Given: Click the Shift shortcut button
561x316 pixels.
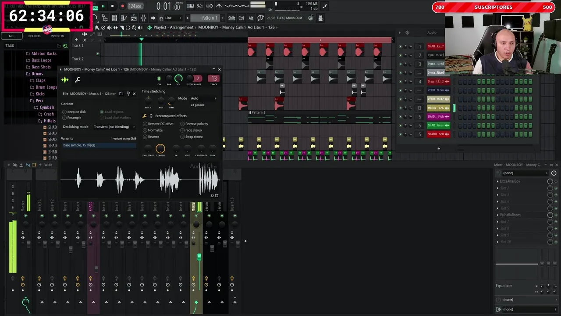Looking at the screenshot, I should tap(231, 18).
